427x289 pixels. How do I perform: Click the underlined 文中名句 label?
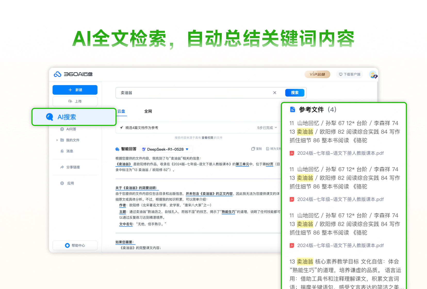[x=126, y=224]
